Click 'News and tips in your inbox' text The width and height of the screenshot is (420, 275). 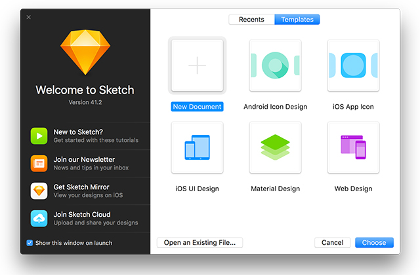click(x=91, y=168)
